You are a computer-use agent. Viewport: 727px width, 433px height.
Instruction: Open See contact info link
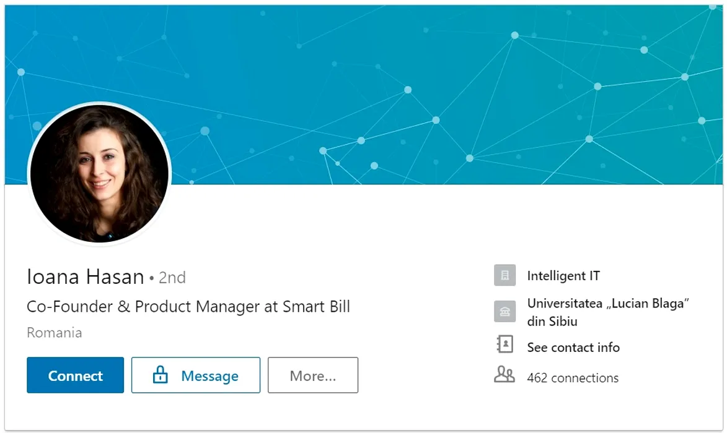click(573, 348)
